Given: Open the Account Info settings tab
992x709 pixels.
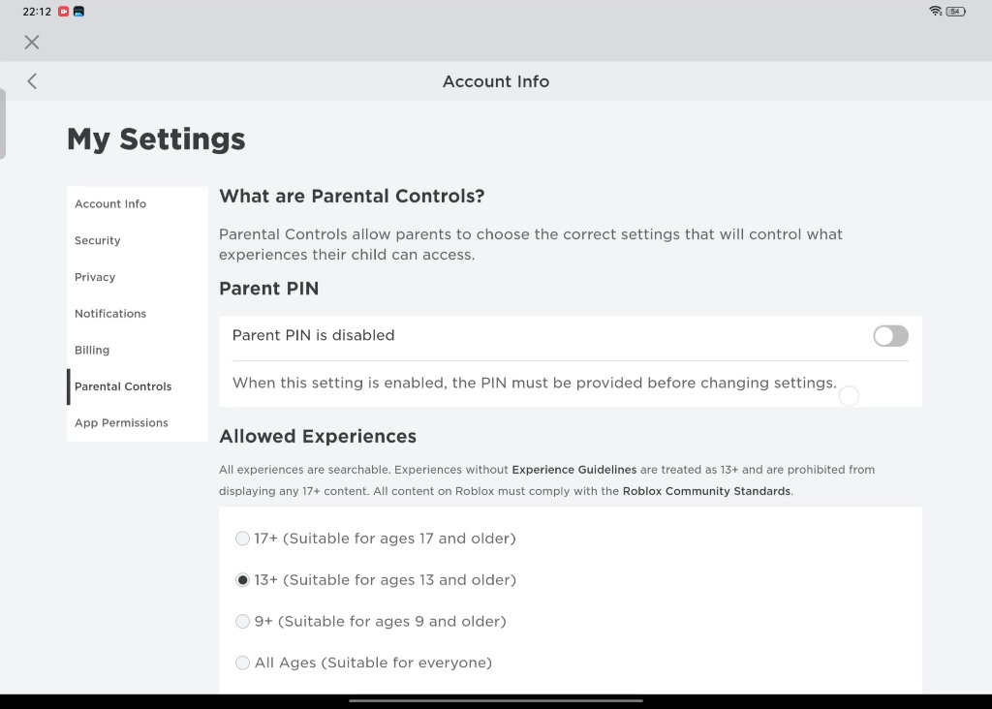Looking at the screenshot, I should coord(110,204).
